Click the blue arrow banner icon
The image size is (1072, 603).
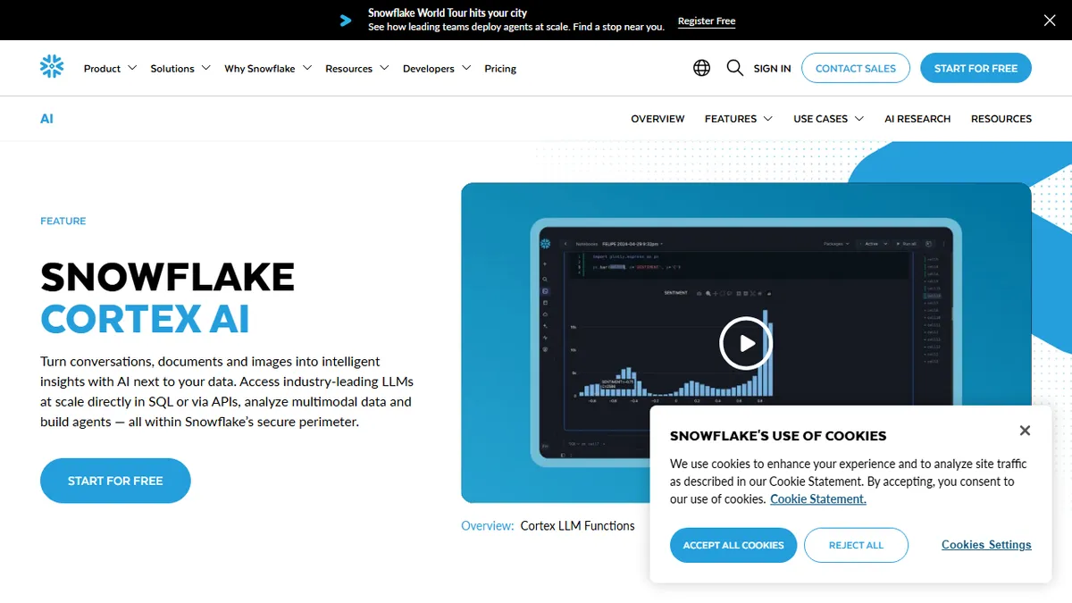346,20
